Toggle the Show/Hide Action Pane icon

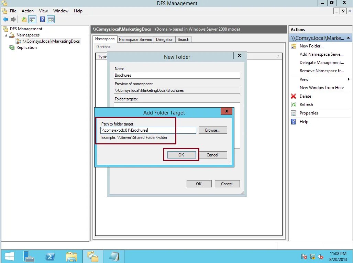click(51, 20)
